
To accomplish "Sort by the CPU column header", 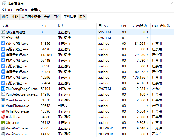I will point(124,26).
